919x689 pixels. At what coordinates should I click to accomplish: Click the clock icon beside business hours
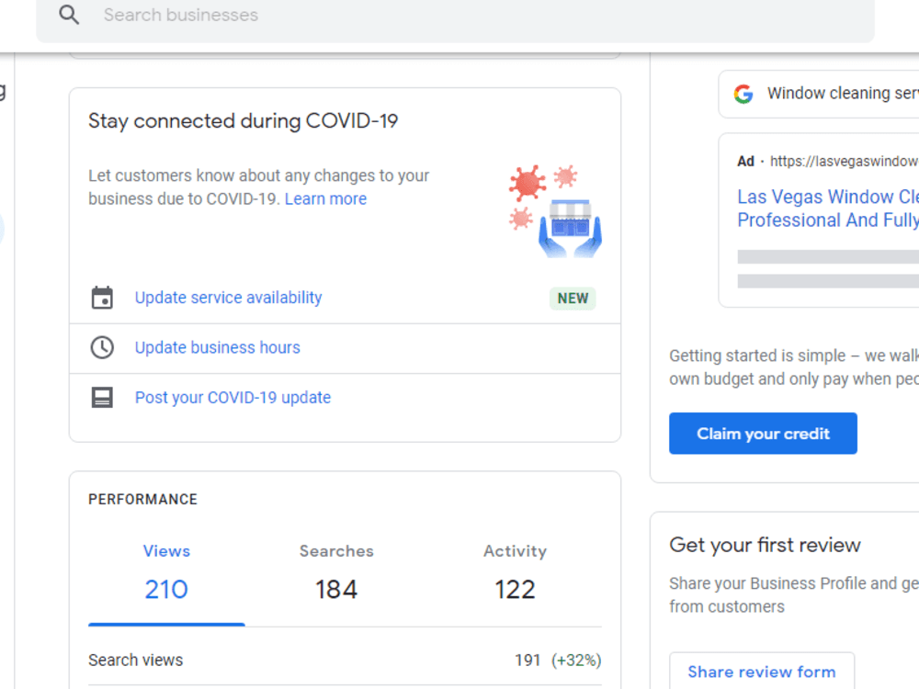102,347
